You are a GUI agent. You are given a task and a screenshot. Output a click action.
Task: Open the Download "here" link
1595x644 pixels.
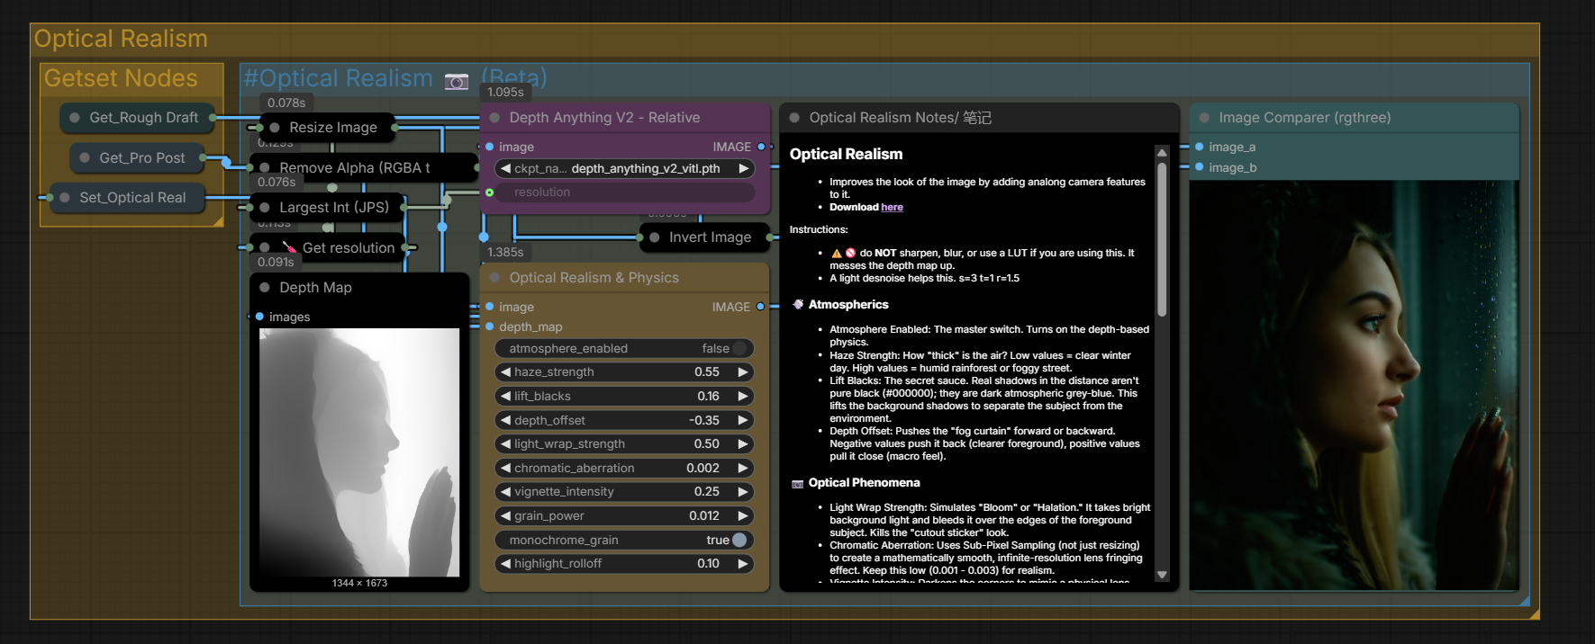(892, 207)
